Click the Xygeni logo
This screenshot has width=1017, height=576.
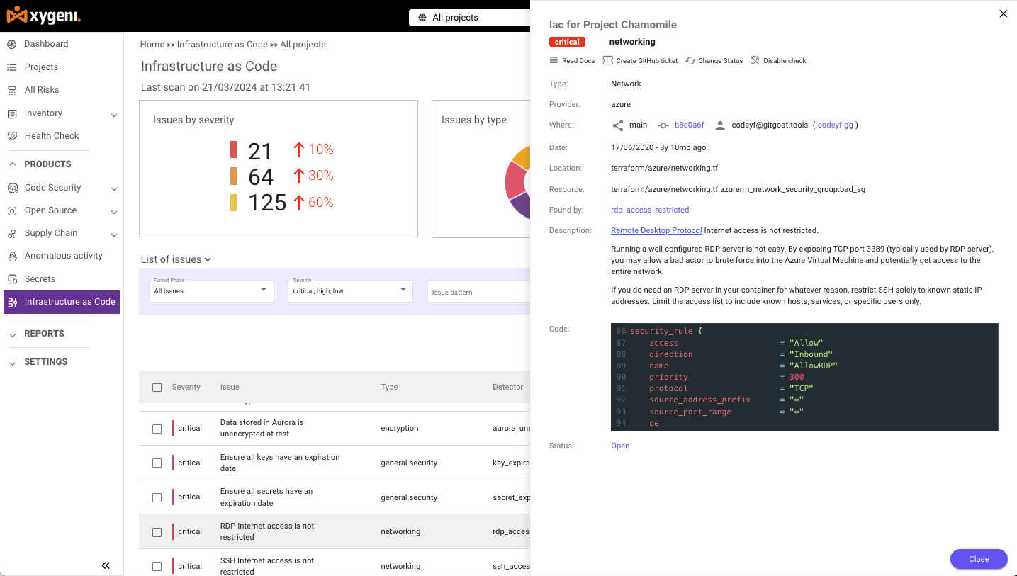click(43, 15)
